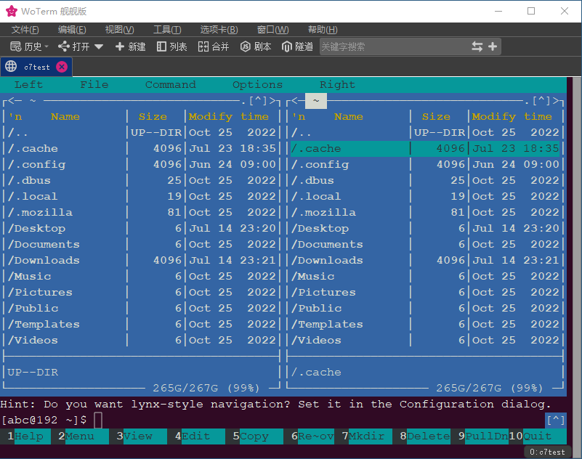Click the 10Quit function key button
The width and height of the screenshot is (582, 459).
[x=538, y=436]
